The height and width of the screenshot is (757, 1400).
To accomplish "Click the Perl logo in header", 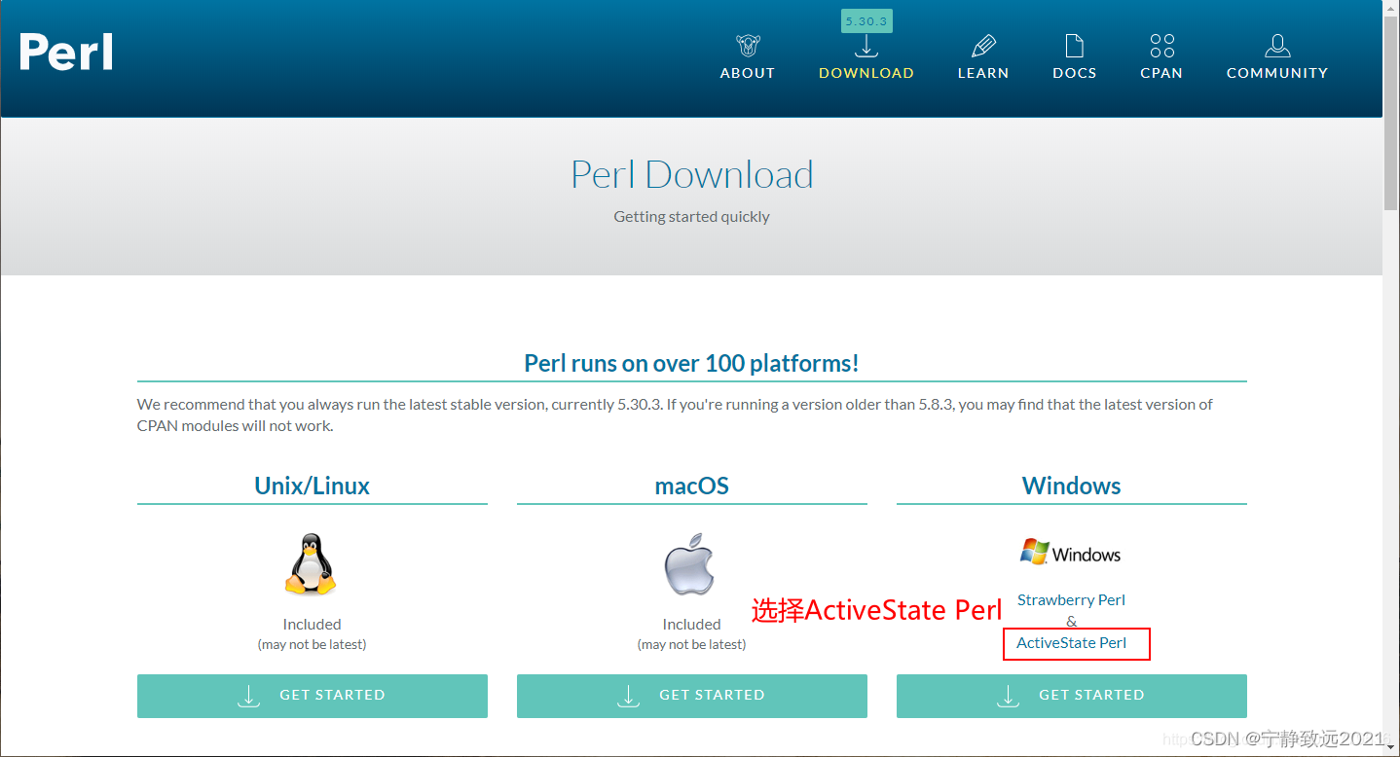I will coord(66,52).
